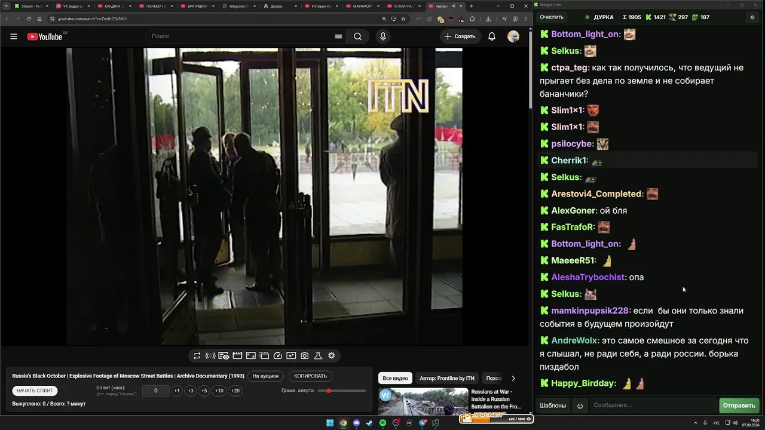
Task: Go to the YouTube home logo
Action: pyautogui.click(x=45, y=36)
